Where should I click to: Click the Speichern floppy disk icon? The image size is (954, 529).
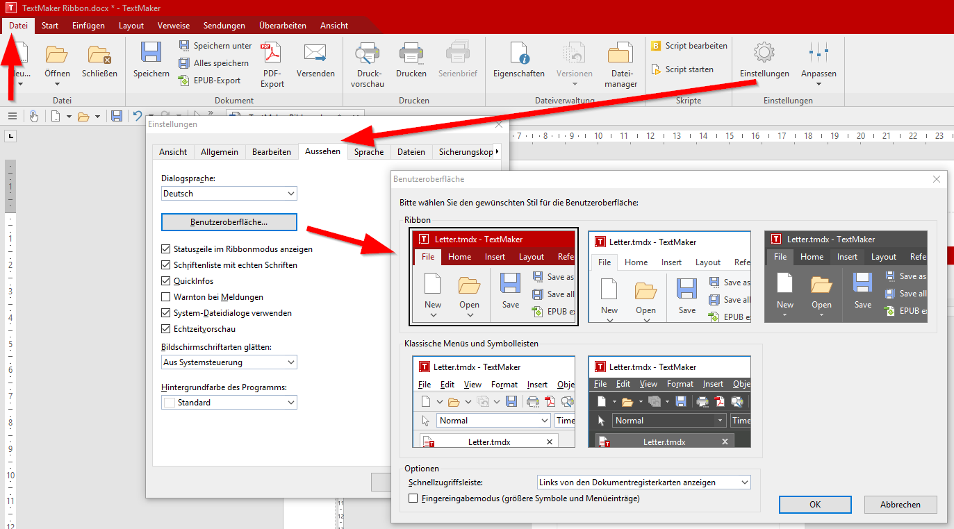click(x=151, y=53)
